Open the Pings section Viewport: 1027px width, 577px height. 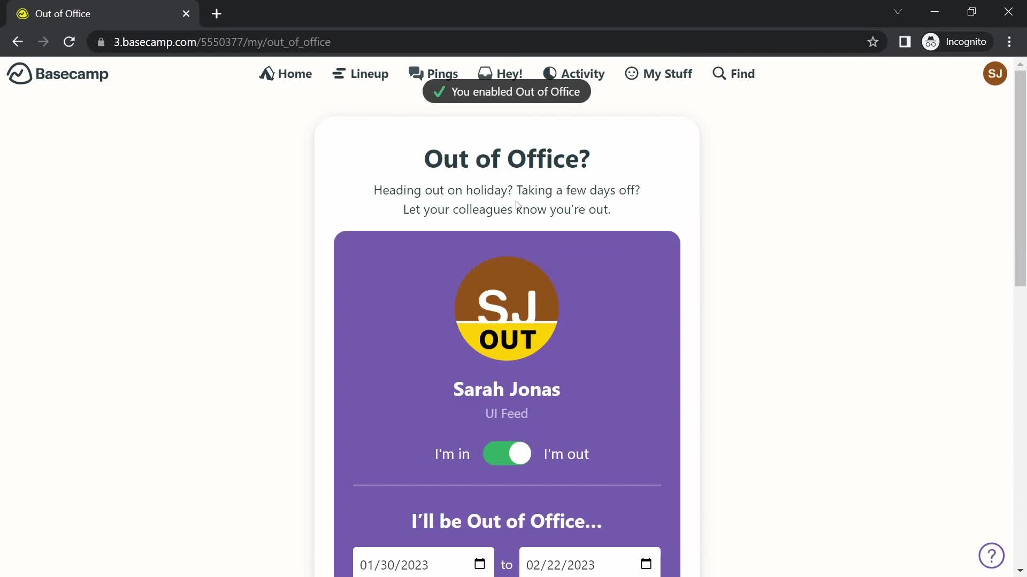click(434, 73)
